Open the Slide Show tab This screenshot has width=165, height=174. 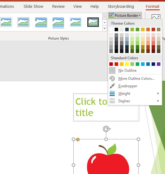(33, 7)
